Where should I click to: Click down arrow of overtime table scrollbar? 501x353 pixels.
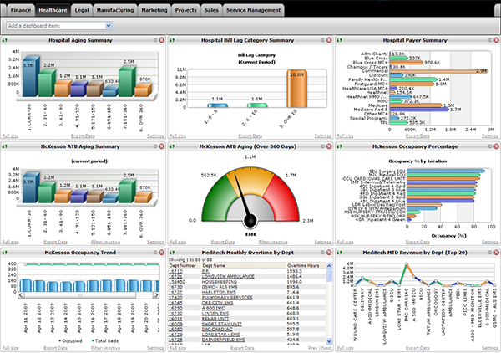pos(329,341)
